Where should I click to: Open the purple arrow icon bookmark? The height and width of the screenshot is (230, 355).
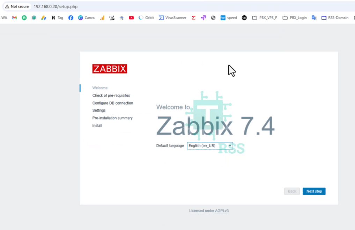pyautogui.click(x=203, y=18)
